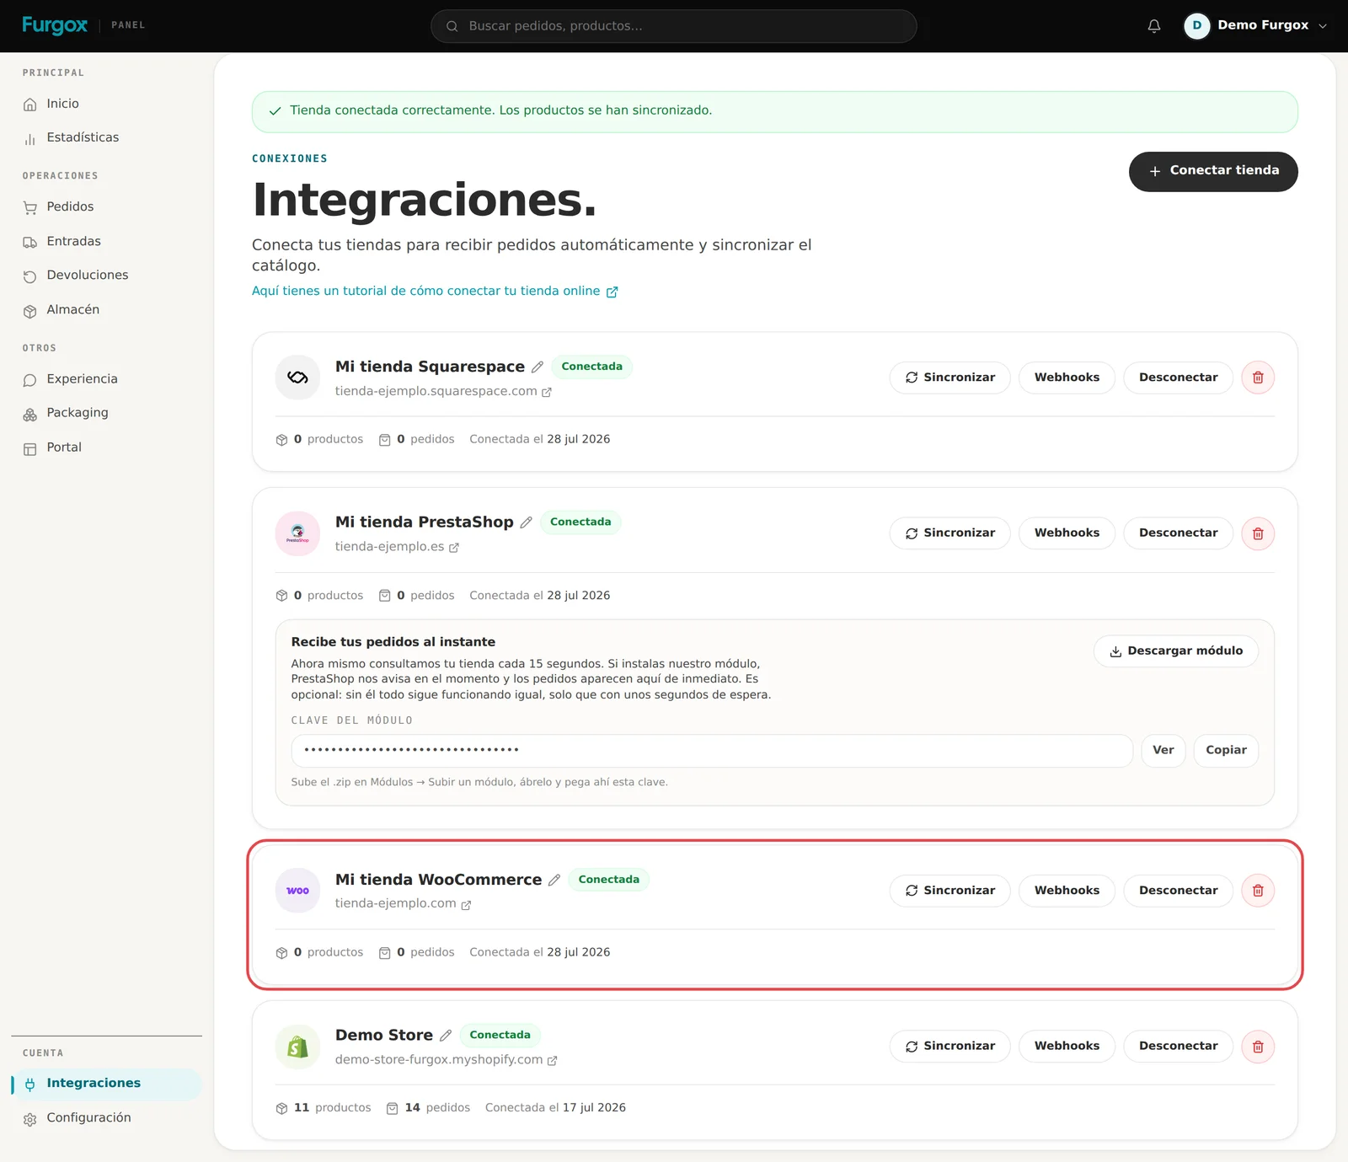The image size is (1348, 1162).
Task: Click the Furgox logo
Action: pyautogui.click(x=55, y=25)
